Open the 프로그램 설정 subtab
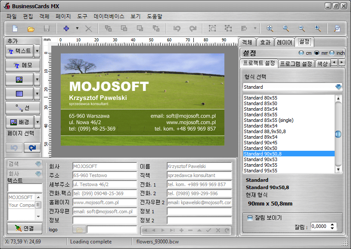Screen dimensions: 351x249 tap(296, 64)
